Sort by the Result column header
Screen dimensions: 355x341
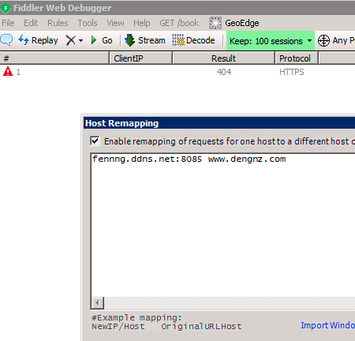223,58
